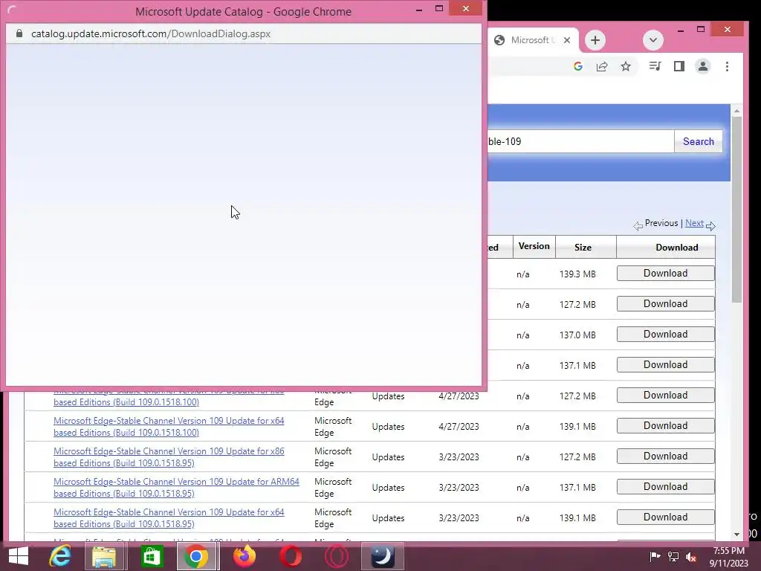
Task: Open the network icon in system tray
Action: (673, 556)
